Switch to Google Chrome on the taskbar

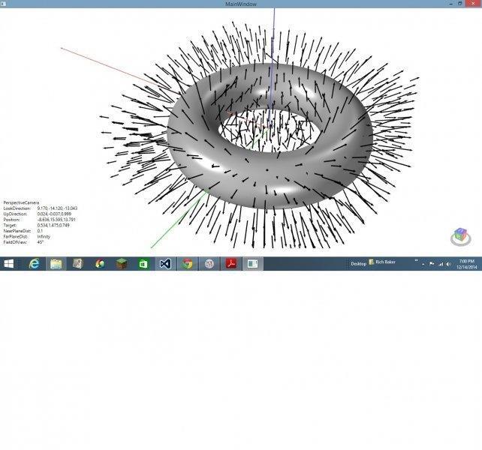187,264
